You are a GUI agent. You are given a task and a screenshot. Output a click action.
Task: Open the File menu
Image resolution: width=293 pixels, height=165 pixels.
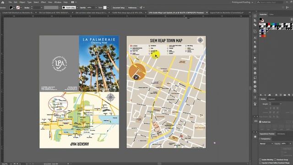(10, 2)
